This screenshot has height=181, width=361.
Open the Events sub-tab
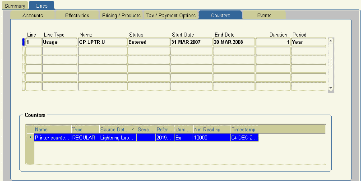click(x=264, y=15)
